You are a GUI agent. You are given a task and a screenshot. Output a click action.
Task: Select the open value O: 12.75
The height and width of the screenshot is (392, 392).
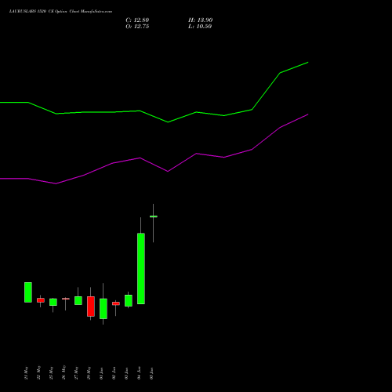click(137, 27)
